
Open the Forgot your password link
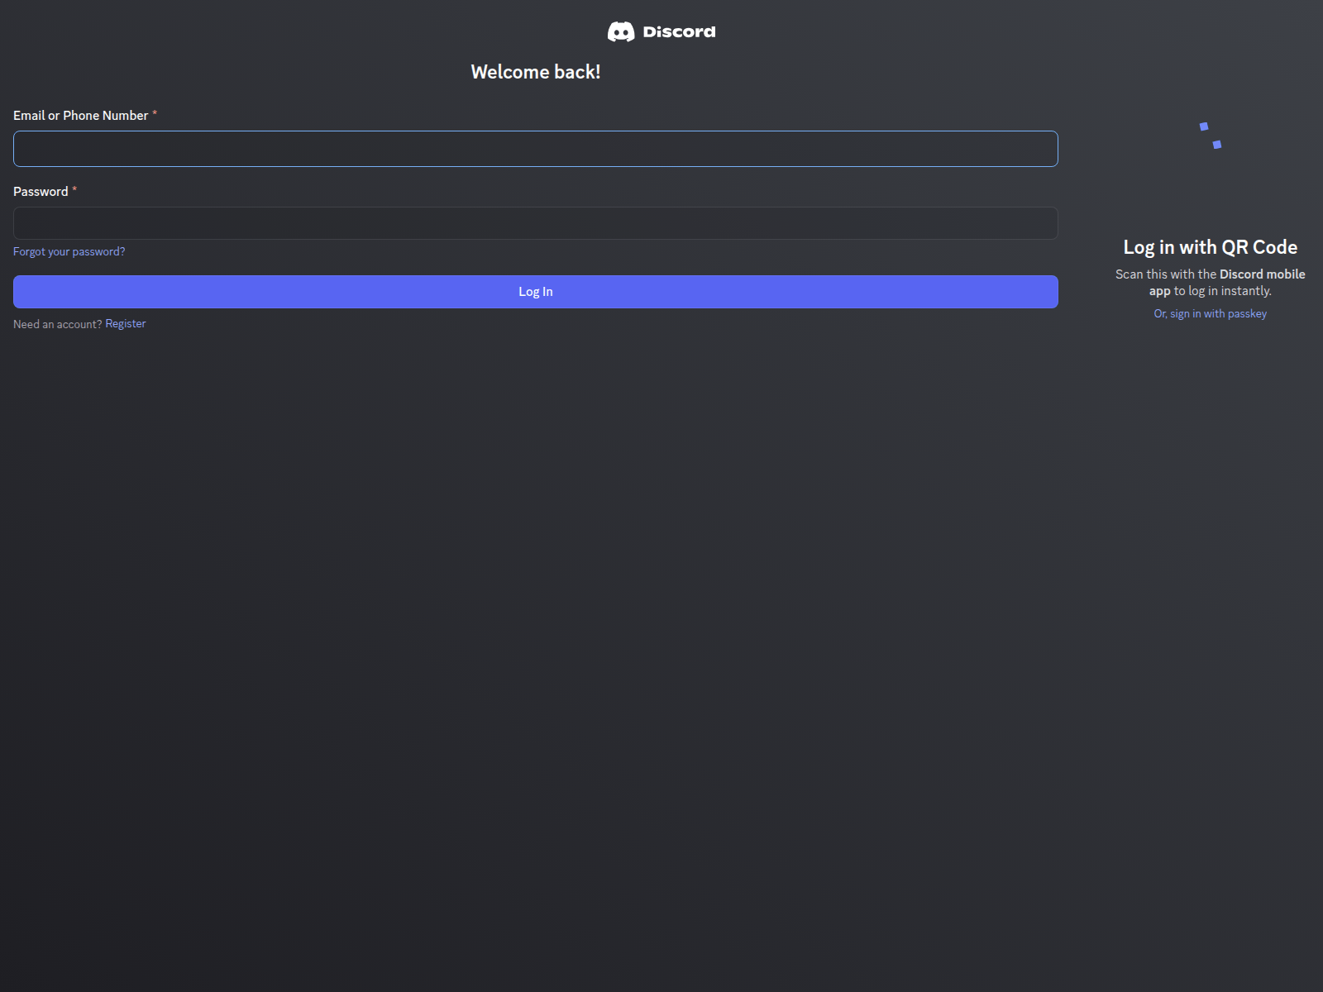click(69, 251)
